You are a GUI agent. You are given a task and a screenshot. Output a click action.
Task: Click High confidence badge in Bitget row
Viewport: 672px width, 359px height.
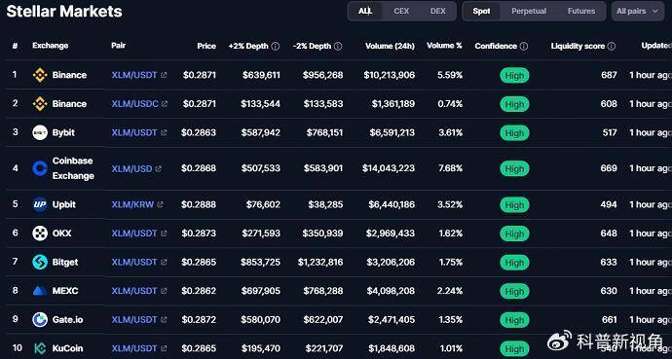click(x=514, y=263)
